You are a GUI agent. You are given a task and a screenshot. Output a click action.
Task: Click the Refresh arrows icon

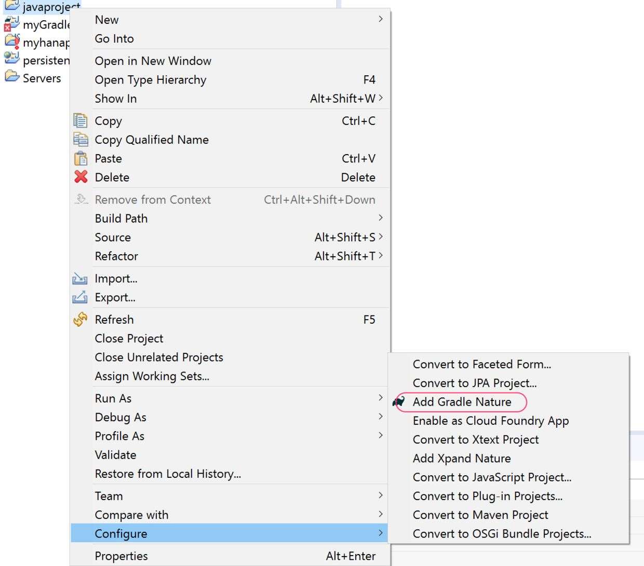pos(81,320)
